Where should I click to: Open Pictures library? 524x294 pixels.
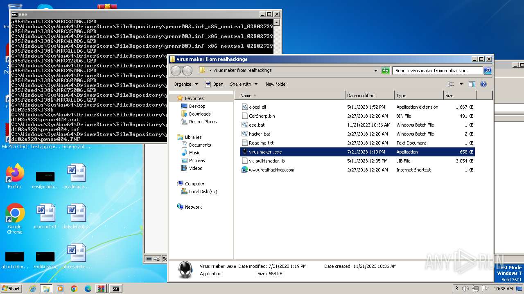click(196, 160)
